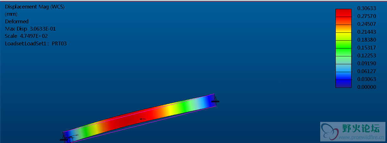Click legend value 0.27570
387x143 pixels.
coord(366,16)
